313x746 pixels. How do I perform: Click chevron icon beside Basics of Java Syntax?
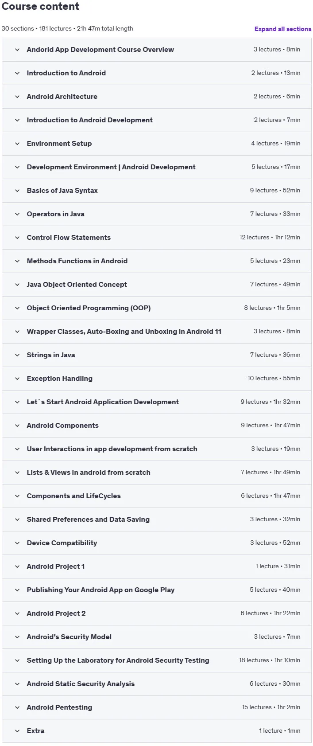(x=17, y=191)
